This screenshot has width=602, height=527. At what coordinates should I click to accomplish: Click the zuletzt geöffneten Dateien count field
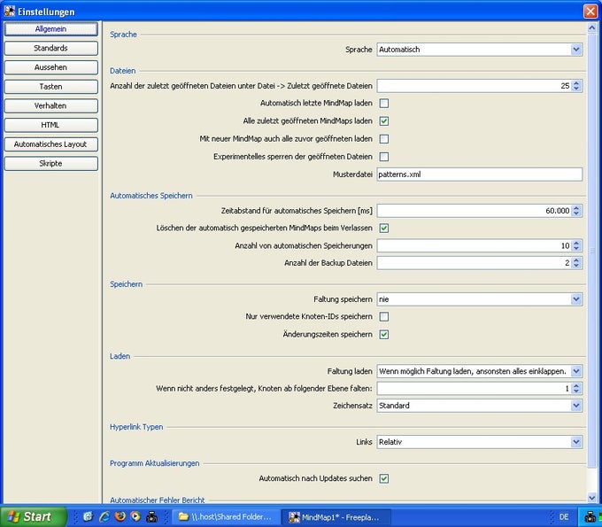[475, 86]
